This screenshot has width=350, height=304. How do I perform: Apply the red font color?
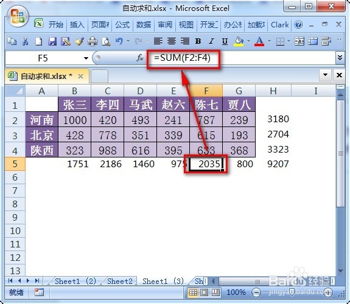point(259,41)
